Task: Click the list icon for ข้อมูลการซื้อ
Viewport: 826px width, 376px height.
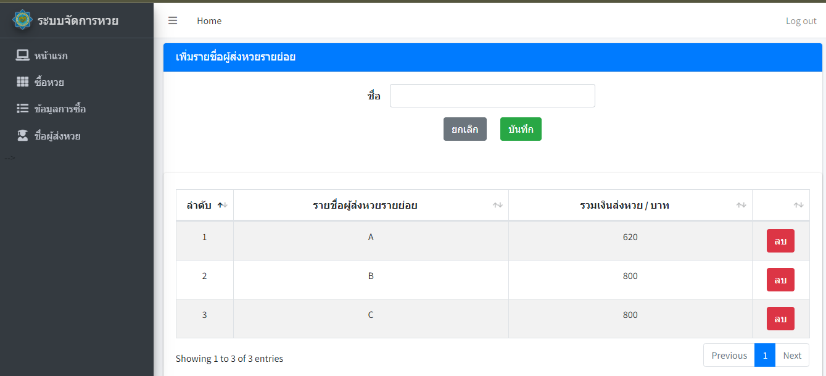Action: [23, 109]
